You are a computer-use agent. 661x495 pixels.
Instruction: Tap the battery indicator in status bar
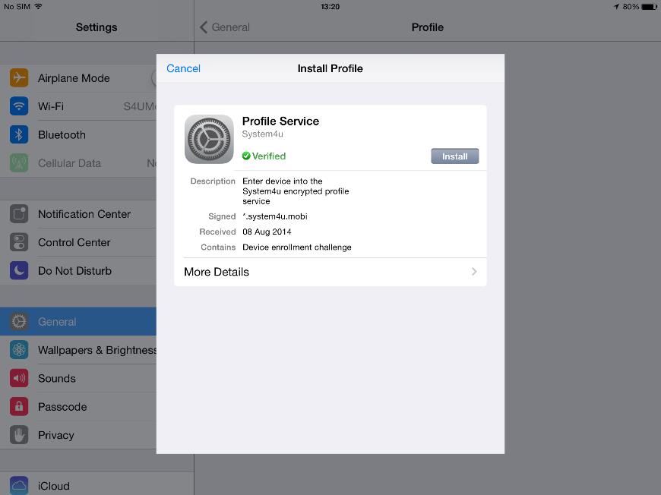click(x=649, y=7)
